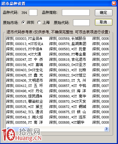Select row 000156, *ST 嘉瑞
The width and height of the screenshot is (118, 144).
coord(25,65)
